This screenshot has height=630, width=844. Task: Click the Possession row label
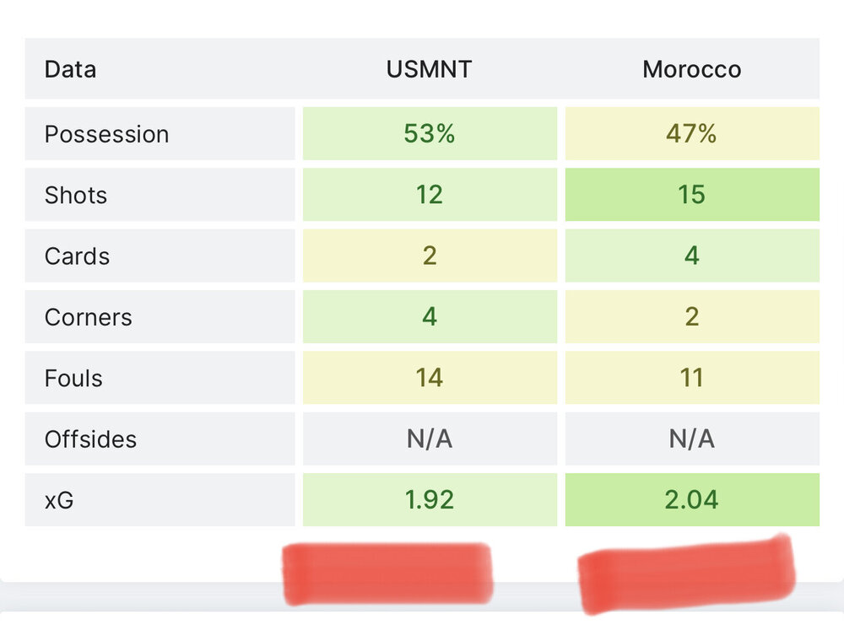tap(106, 134)
